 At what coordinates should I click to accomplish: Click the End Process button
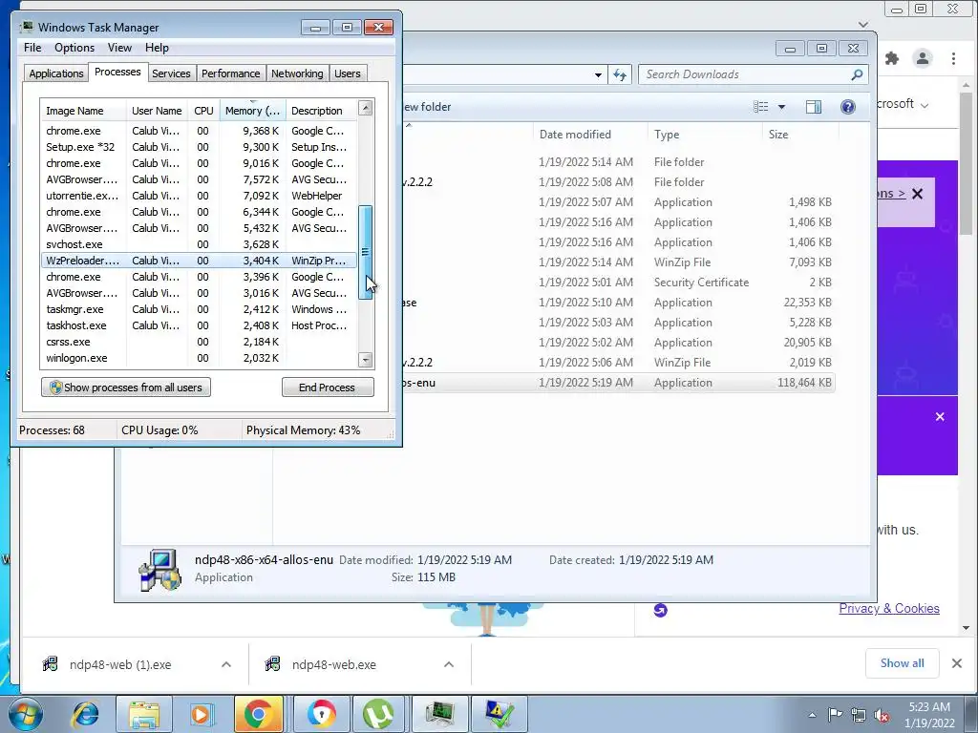click(x=328, y=387)
